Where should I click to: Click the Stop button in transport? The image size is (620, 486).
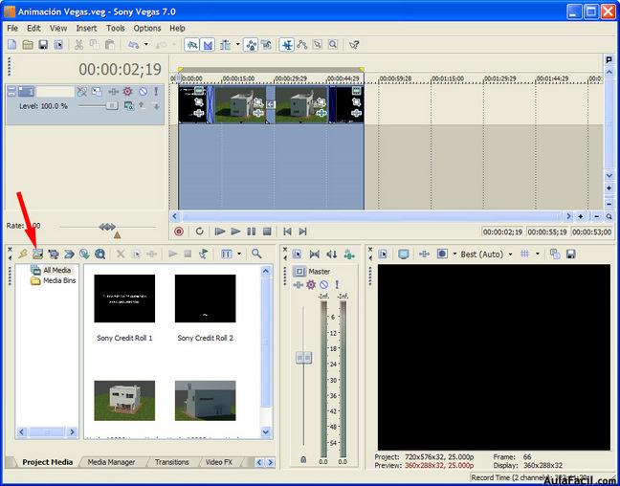(x=267, y=232)
